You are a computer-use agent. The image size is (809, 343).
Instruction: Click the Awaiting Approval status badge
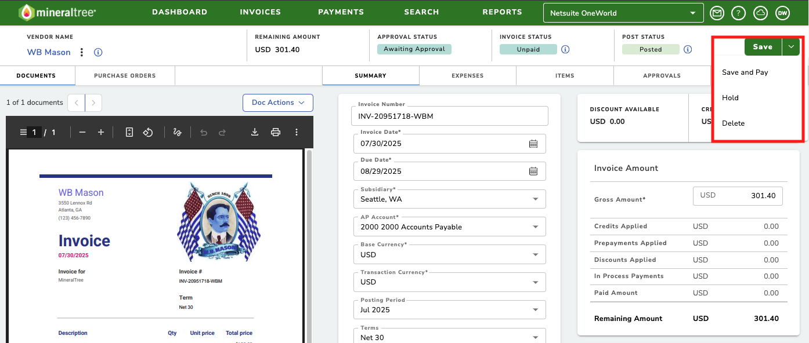[414, 49]
